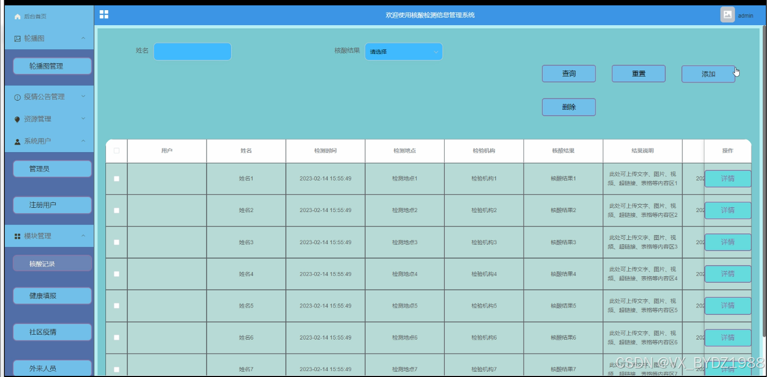Focus the 姓名 search input field
The width and height of the screenshot is (767, 377).
[193, 52]
